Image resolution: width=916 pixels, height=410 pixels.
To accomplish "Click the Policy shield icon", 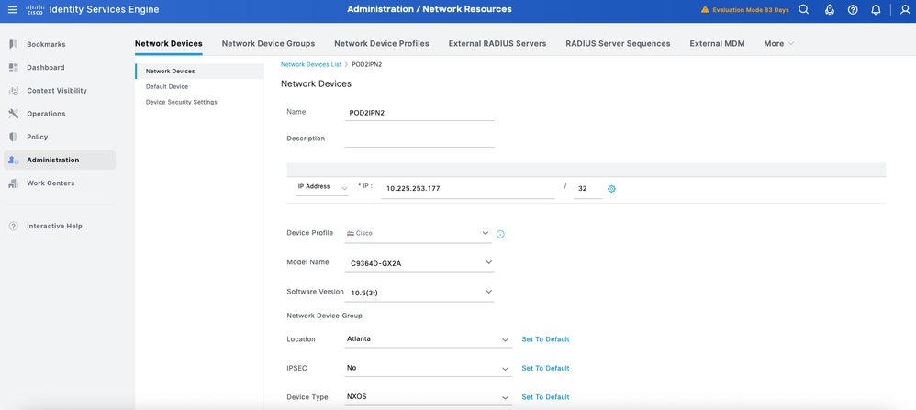I will (x=14, y=137).
